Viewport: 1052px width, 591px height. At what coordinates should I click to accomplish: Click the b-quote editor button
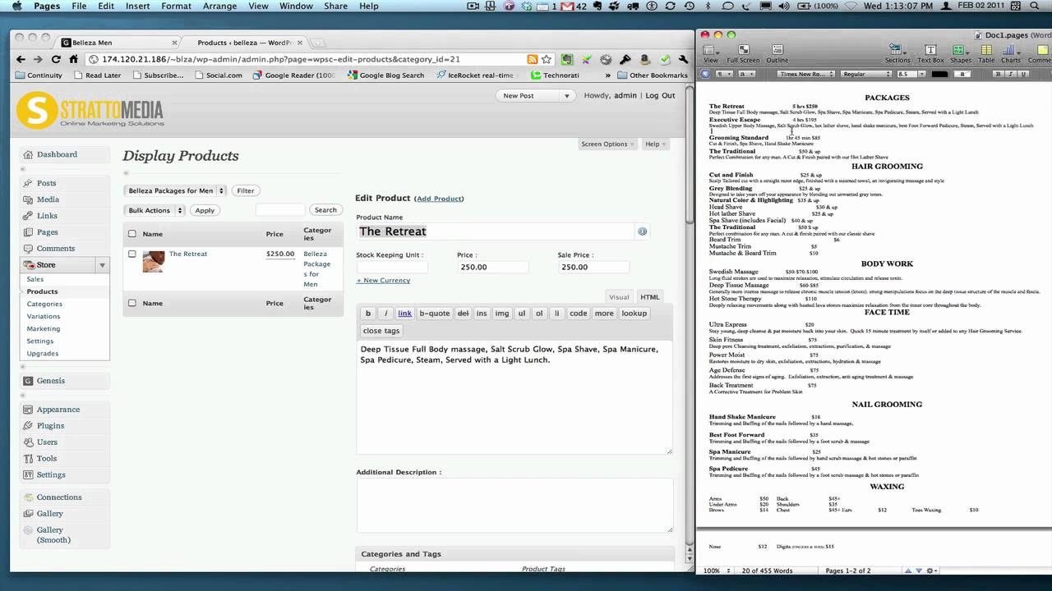tap(435, 314)
